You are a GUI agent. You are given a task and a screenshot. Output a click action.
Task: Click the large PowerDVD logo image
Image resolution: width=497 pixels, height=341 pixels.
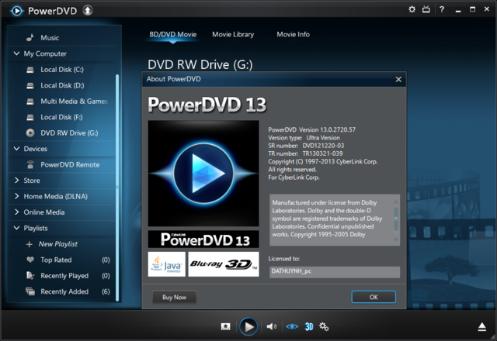[203, 174]
